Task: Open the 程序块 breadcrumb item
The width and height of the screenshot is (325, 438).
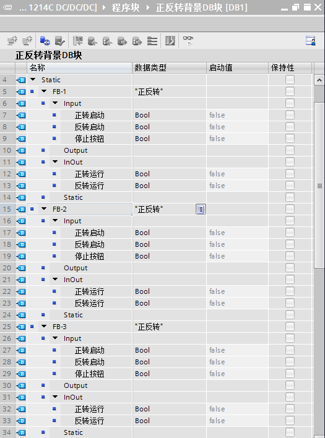Action: [x=126, y=7]
